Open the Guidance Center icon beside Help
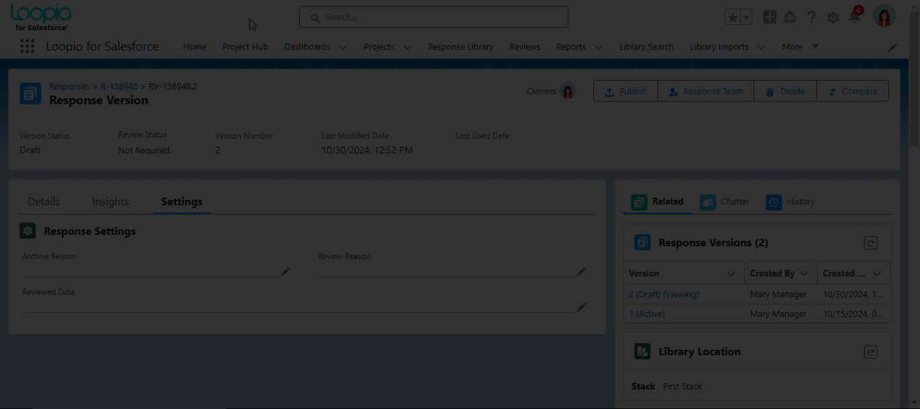 (x=791, y=17)
